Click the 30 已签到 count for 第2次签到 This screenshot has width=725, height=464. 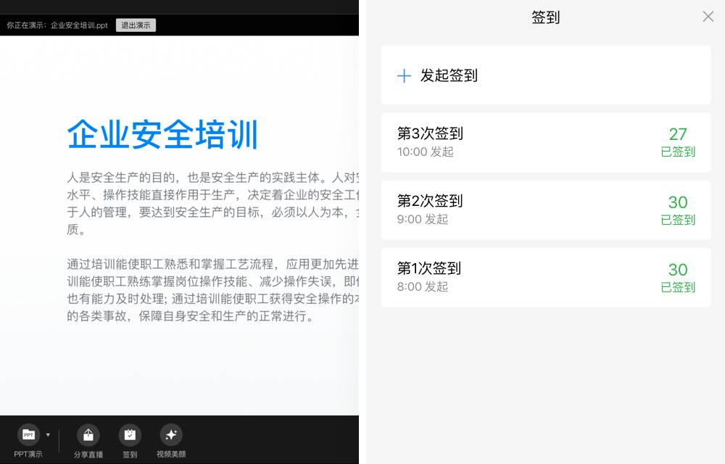click(678, 210)
